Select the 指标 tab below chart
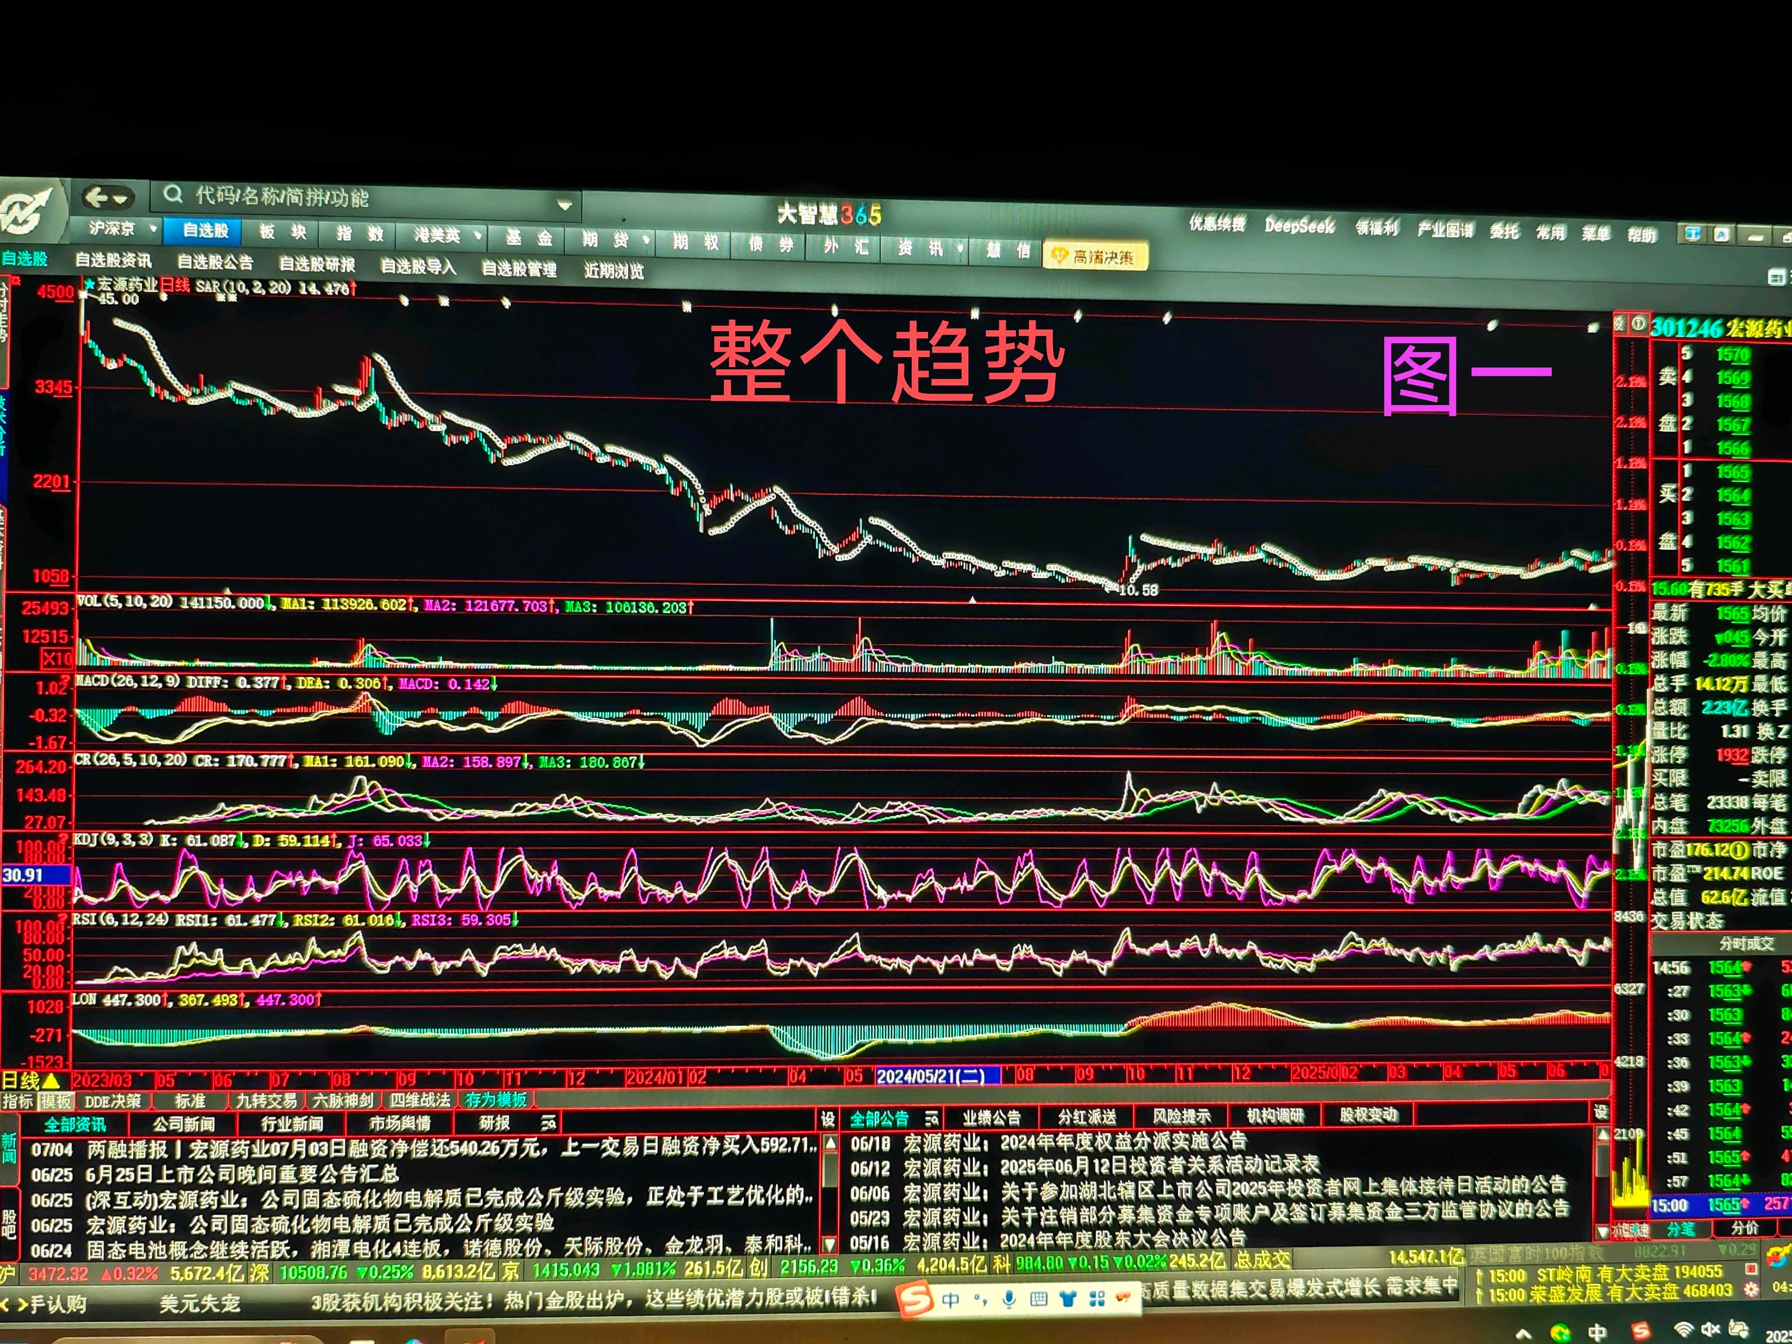Viewport: 1792px width, 1344px height. pyautogui.click(x=18, y=1102)
